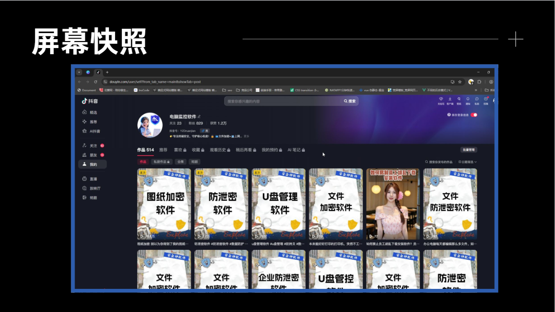Open the seo bookmark folder

227,90
